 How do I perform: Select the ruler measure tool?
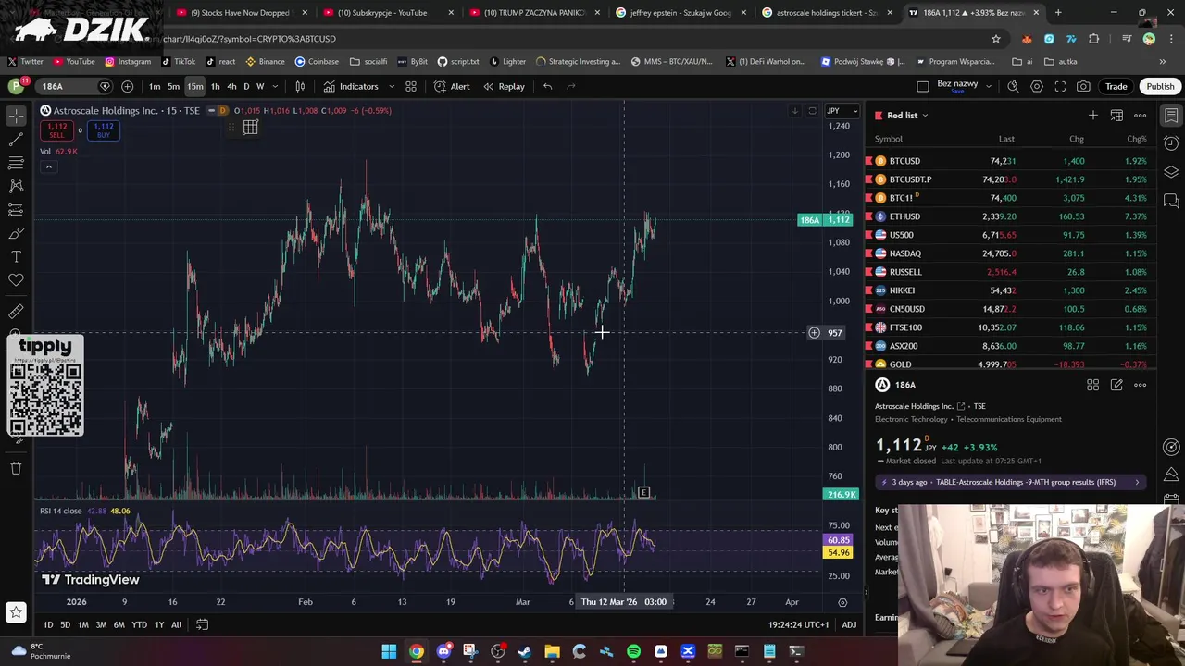tap(16, 312)
